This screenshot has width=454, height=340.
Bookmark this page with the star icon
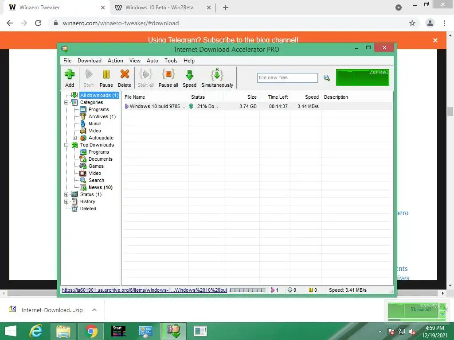412,23
